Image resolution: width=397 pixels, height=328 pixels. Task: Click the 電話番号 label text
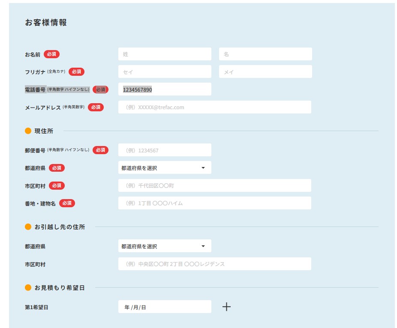[35, 89]
